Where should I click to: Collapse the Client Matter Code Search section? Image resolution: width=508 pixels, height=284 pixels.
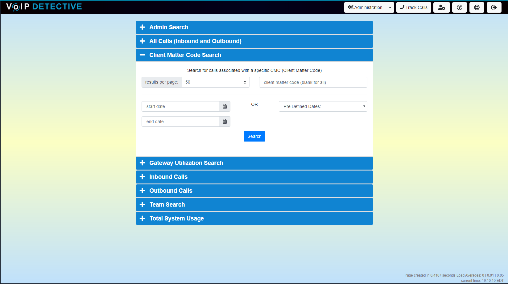click(185, 55)
